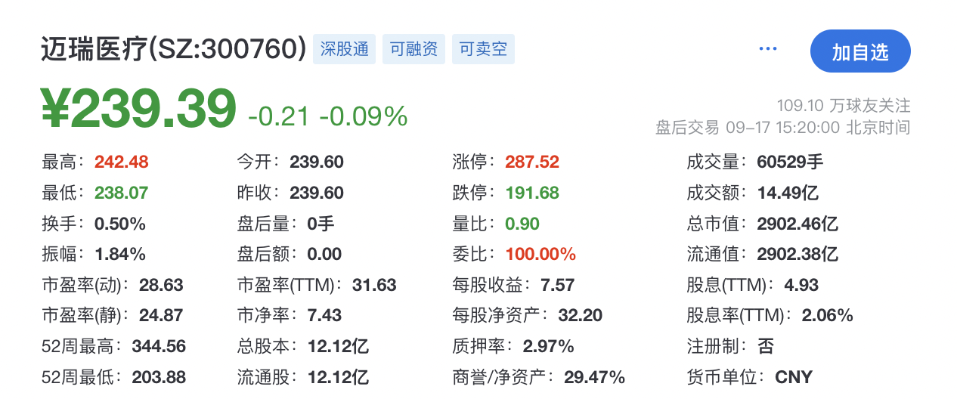Click the 质押率 value 2.97%

click(549, 346)
